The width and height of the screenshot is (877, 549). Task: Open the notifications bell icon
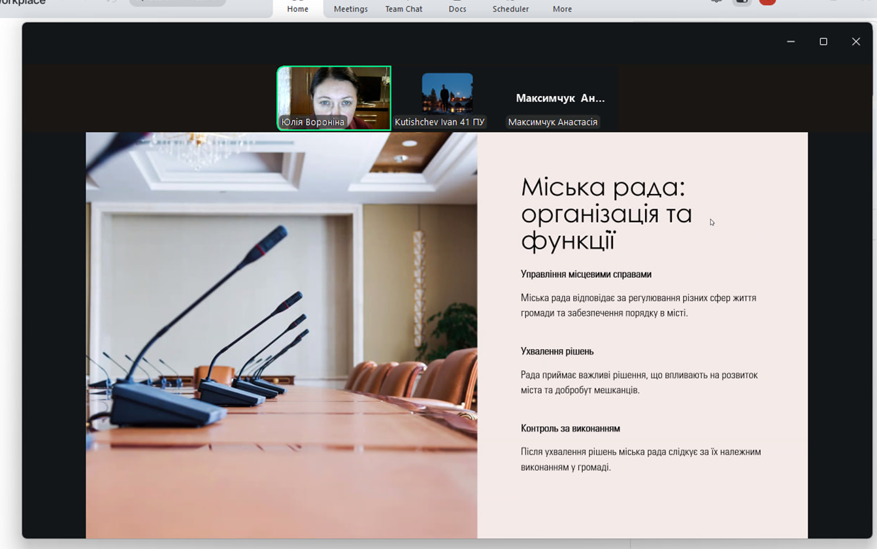716,2
